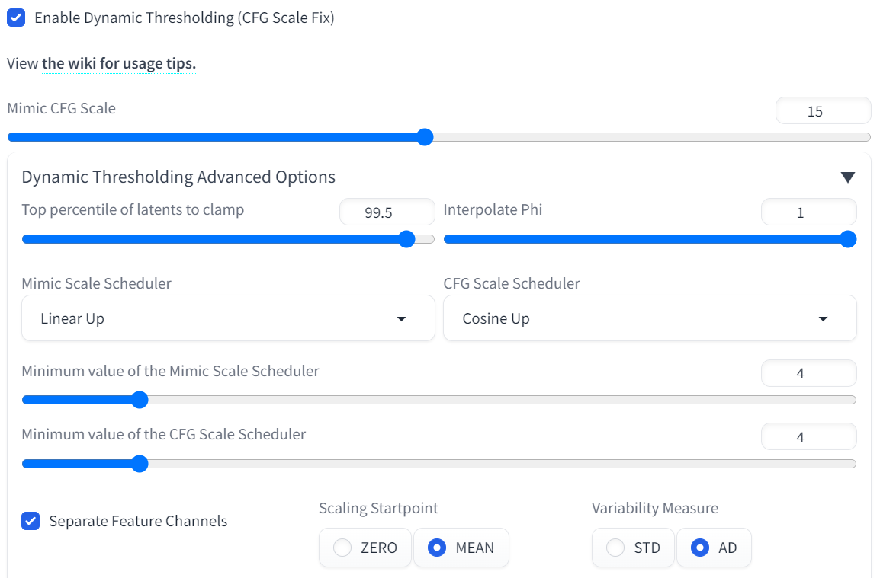Open the CFG Scale Scheduler dropdown

point(650,318)
